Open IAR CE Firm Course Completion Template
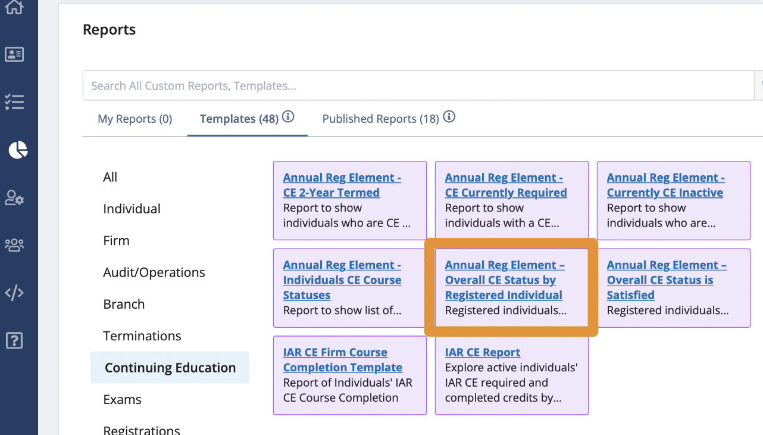Screen dimensions: 763x435 pos(343,360)
